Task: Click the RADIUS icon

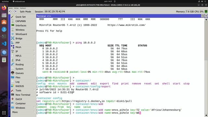Action: 12,86
